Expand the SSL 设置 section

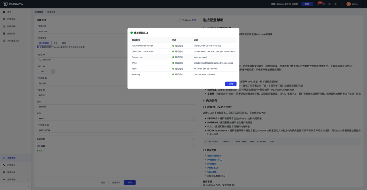coord(116,146)
